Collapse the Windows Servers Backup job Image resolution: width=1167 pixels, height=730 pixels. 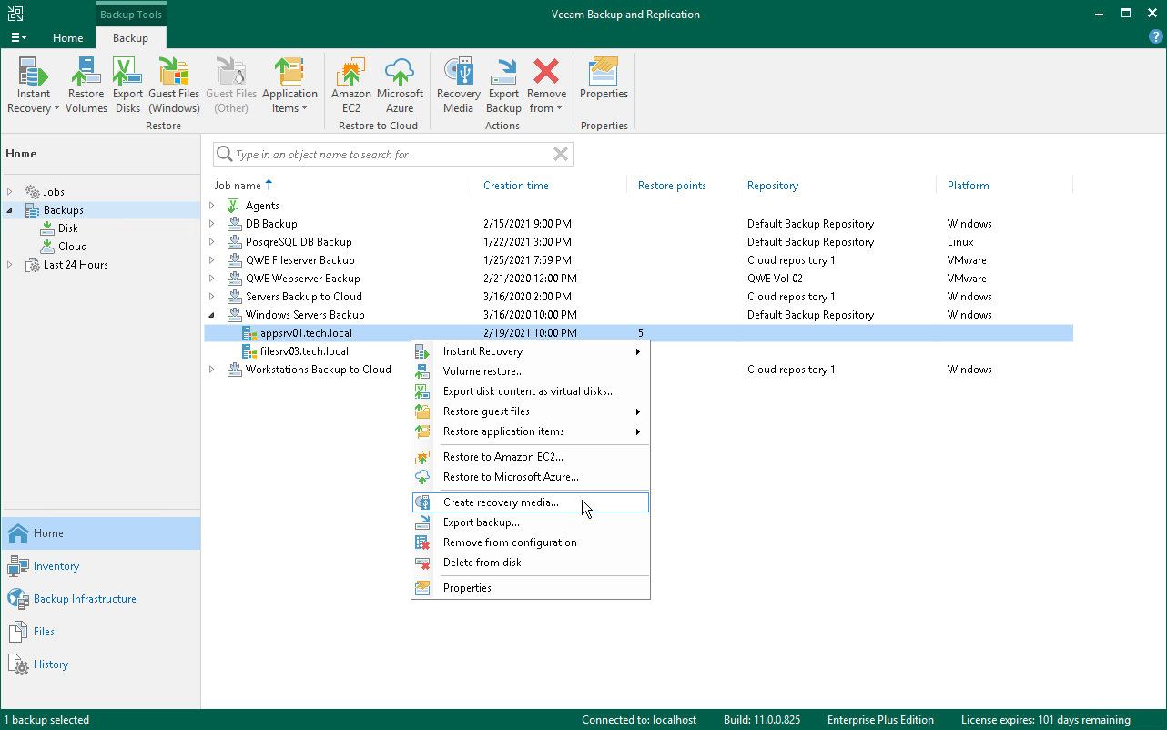click(212, 315)
